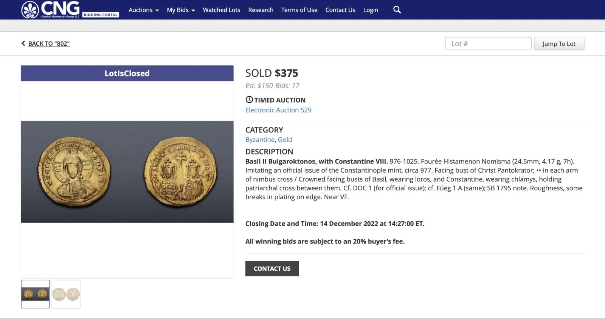The height and width of the screenshot is (319, 605).
Task: Click the dark CONTACT US button
Action: (272, 268)
